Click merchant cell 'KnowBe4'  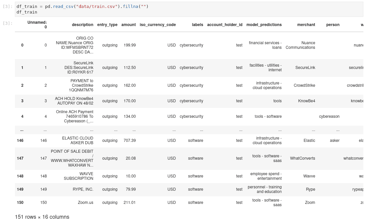pyautogui.click(x=306, y=101)
